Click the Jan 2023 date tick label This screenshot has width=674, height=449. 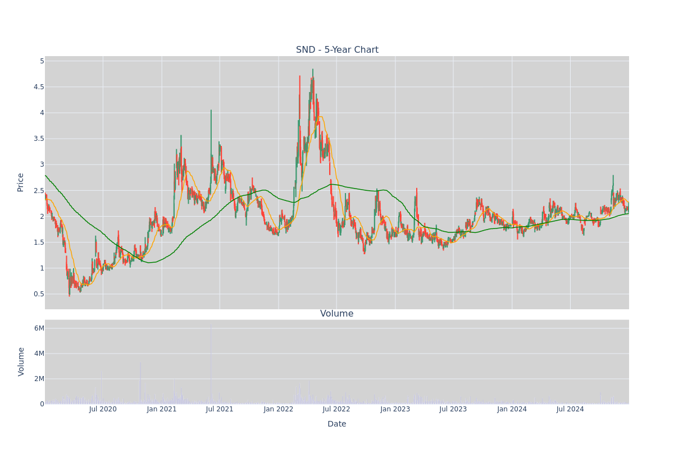click(x=395, y=409)
